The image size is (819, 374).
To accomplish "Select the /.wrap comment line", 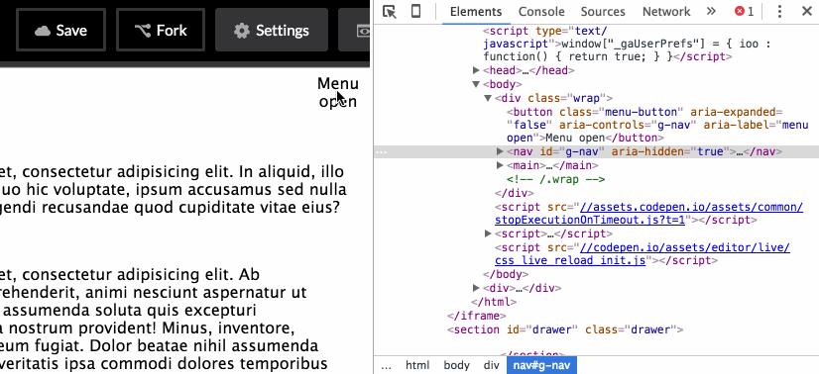I will [x=555, y=179].
